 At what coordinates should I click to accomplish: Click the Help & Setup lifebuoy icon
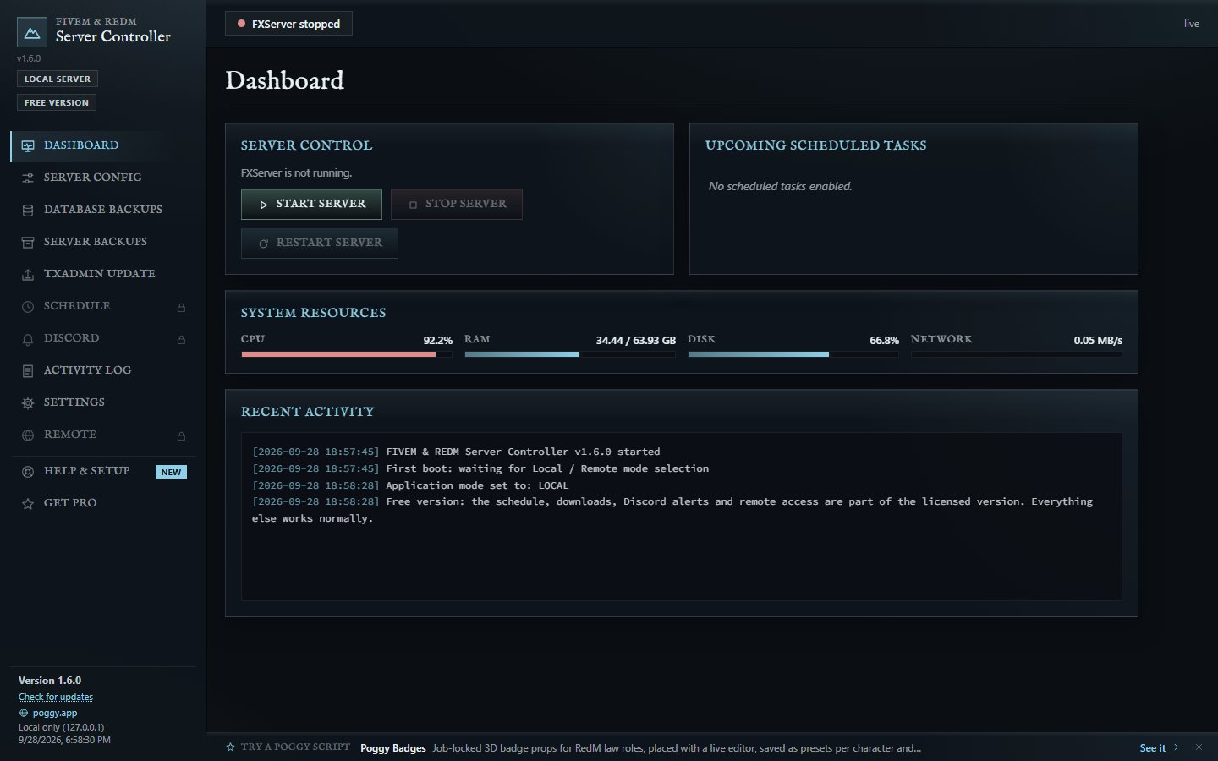pyautogui.click(x=28, y=471)
